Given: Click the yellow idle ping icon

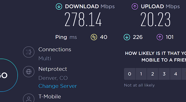Looking at the screenshot, I should (94, 37).
